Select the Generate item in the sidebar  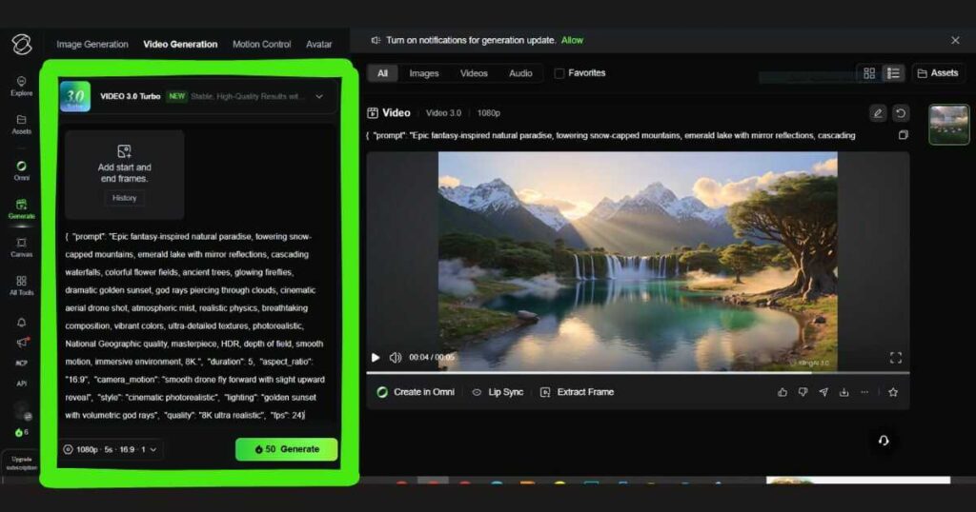point(21,208)
